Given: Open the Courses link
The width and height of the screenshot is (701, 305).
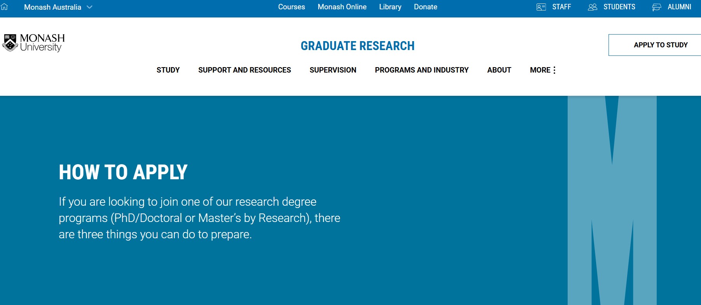Looking at the screenshot, I should (291, 7).
